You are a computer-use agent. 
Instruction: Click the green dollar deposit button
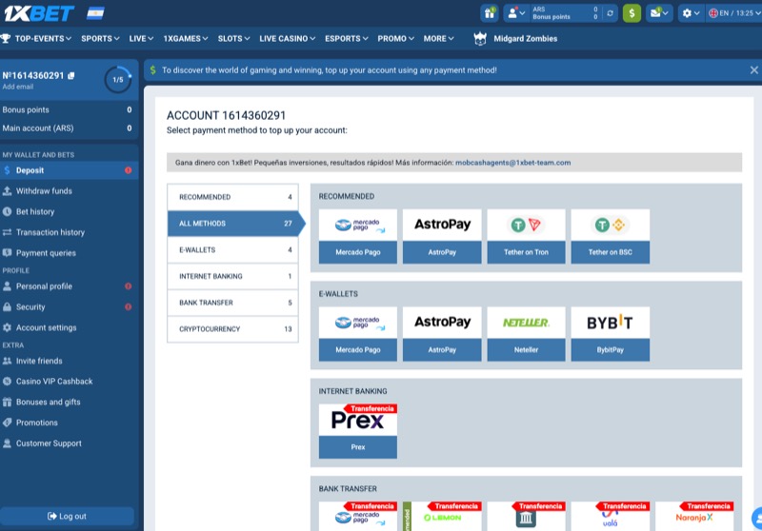click(632, 13)
